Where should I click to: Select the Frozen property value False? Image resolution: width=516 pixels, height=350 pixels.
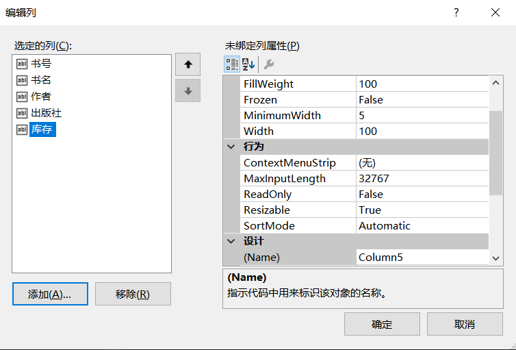coord(422,100)
